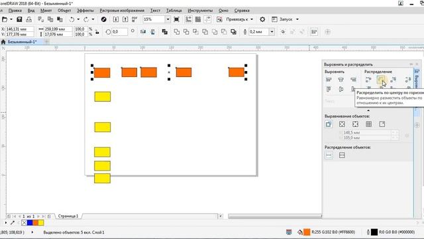Open the zoom level 15% dropdown

(168, 19)
